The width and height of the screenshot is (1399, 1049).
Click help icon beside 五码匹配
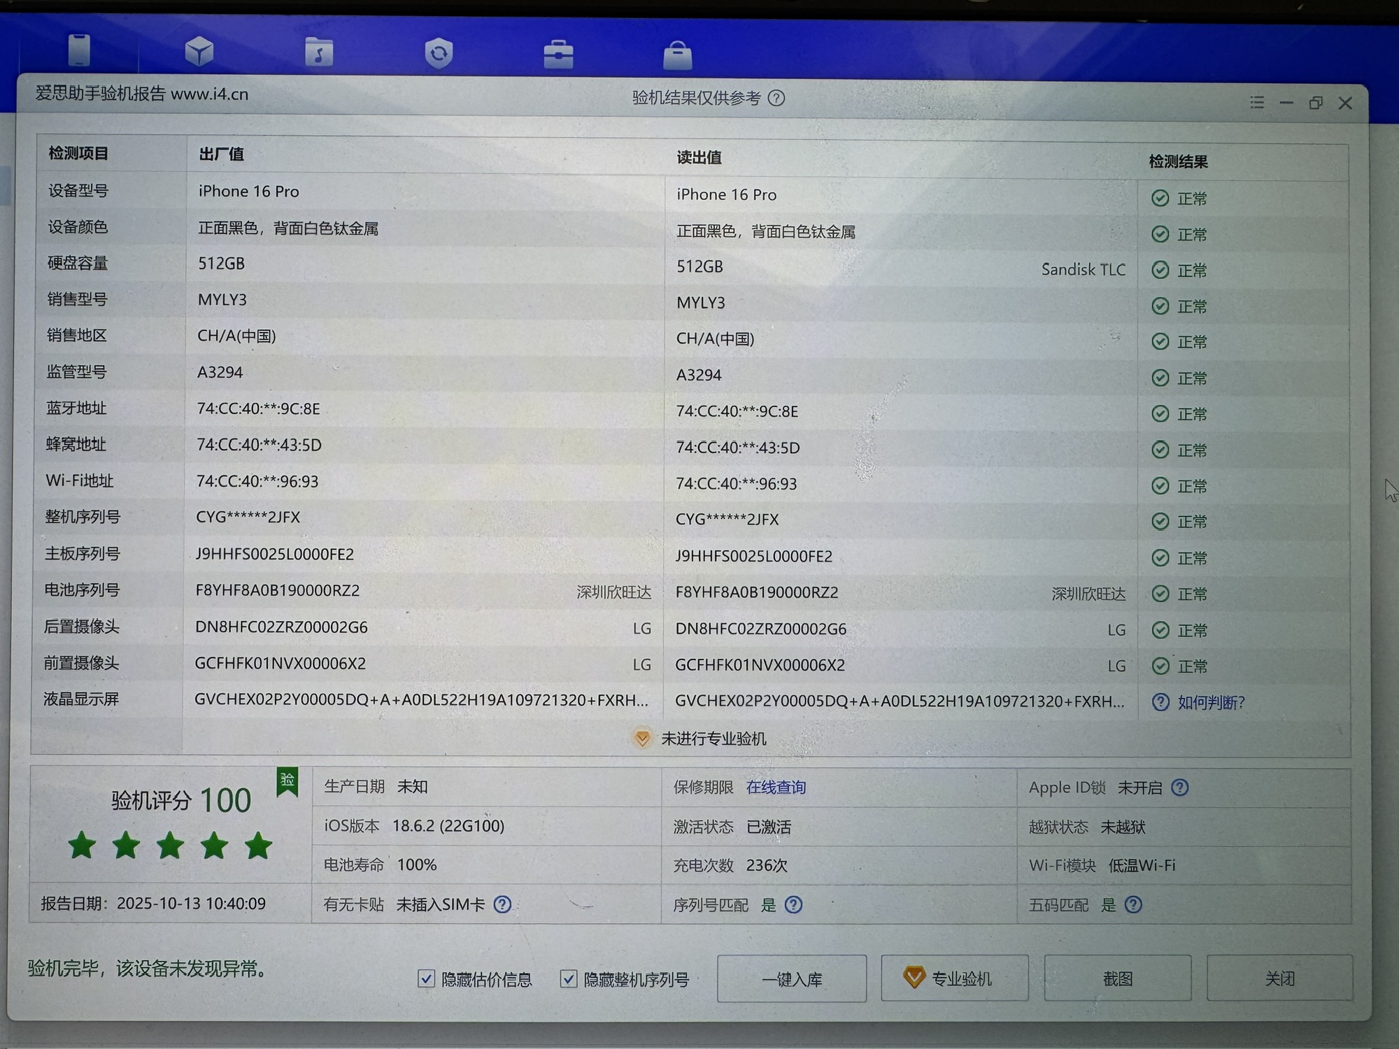pyautogui.click(x=1133, y=904)
